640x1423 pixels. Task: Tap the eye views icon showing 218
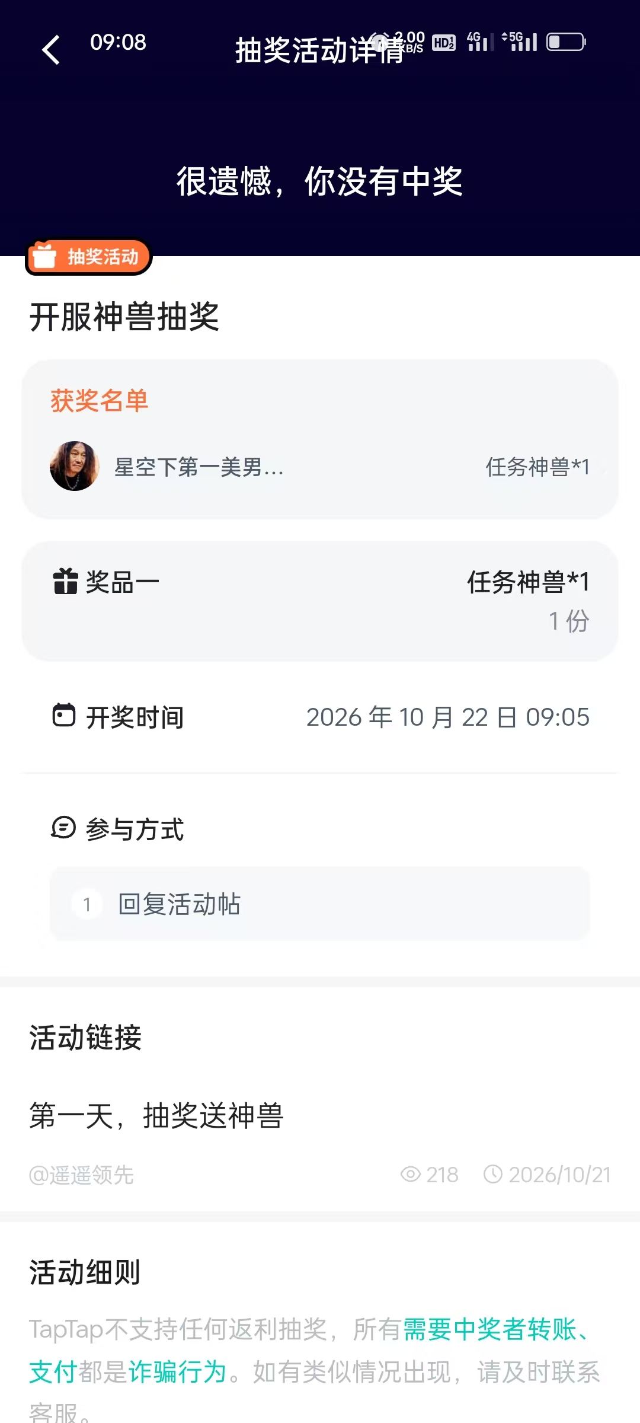tap(411, 1175)
